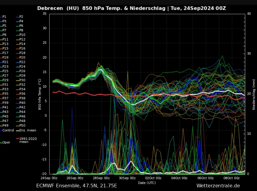Select the Ens. mean legend entry
This screenshot has height=191, width=257.
coord(28,130)
